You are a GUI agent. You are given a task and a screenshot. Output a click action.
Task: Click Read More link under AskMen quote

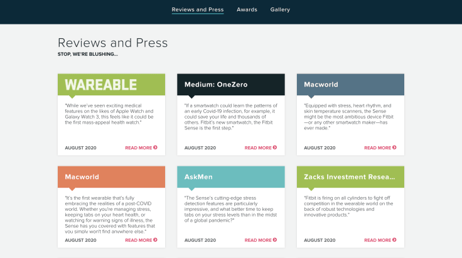(261, 240)
